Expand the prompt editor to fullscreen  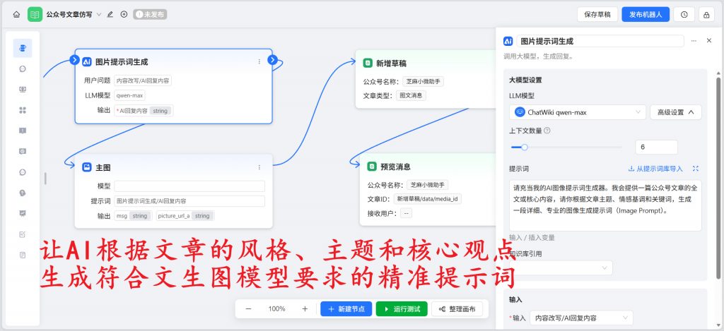tap(696, 169)
